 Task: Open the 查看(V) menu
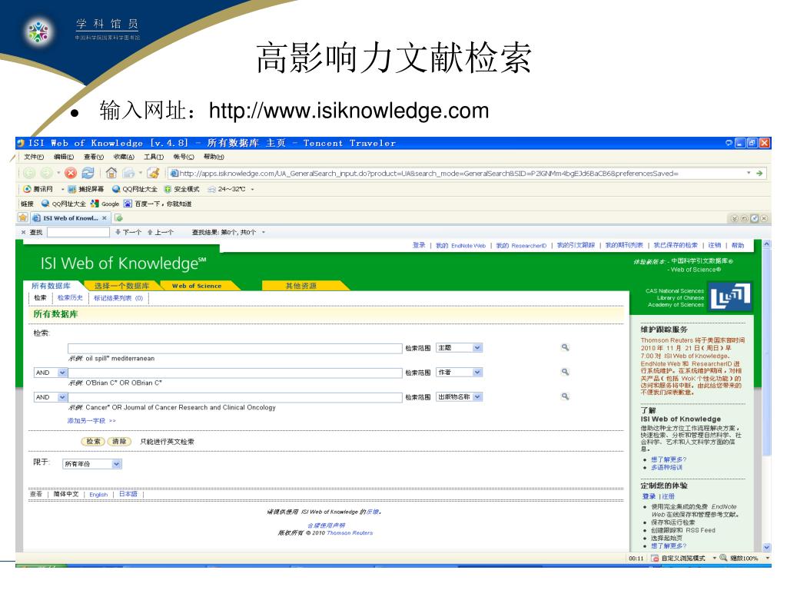[94, 157]
